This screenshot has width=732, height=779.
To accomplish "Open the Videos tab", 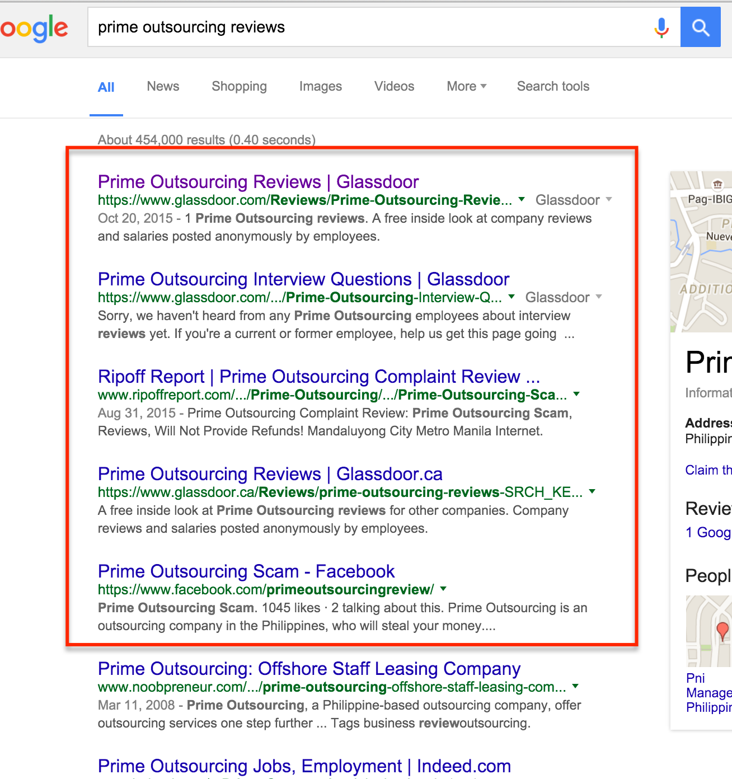I will [393, 86].
